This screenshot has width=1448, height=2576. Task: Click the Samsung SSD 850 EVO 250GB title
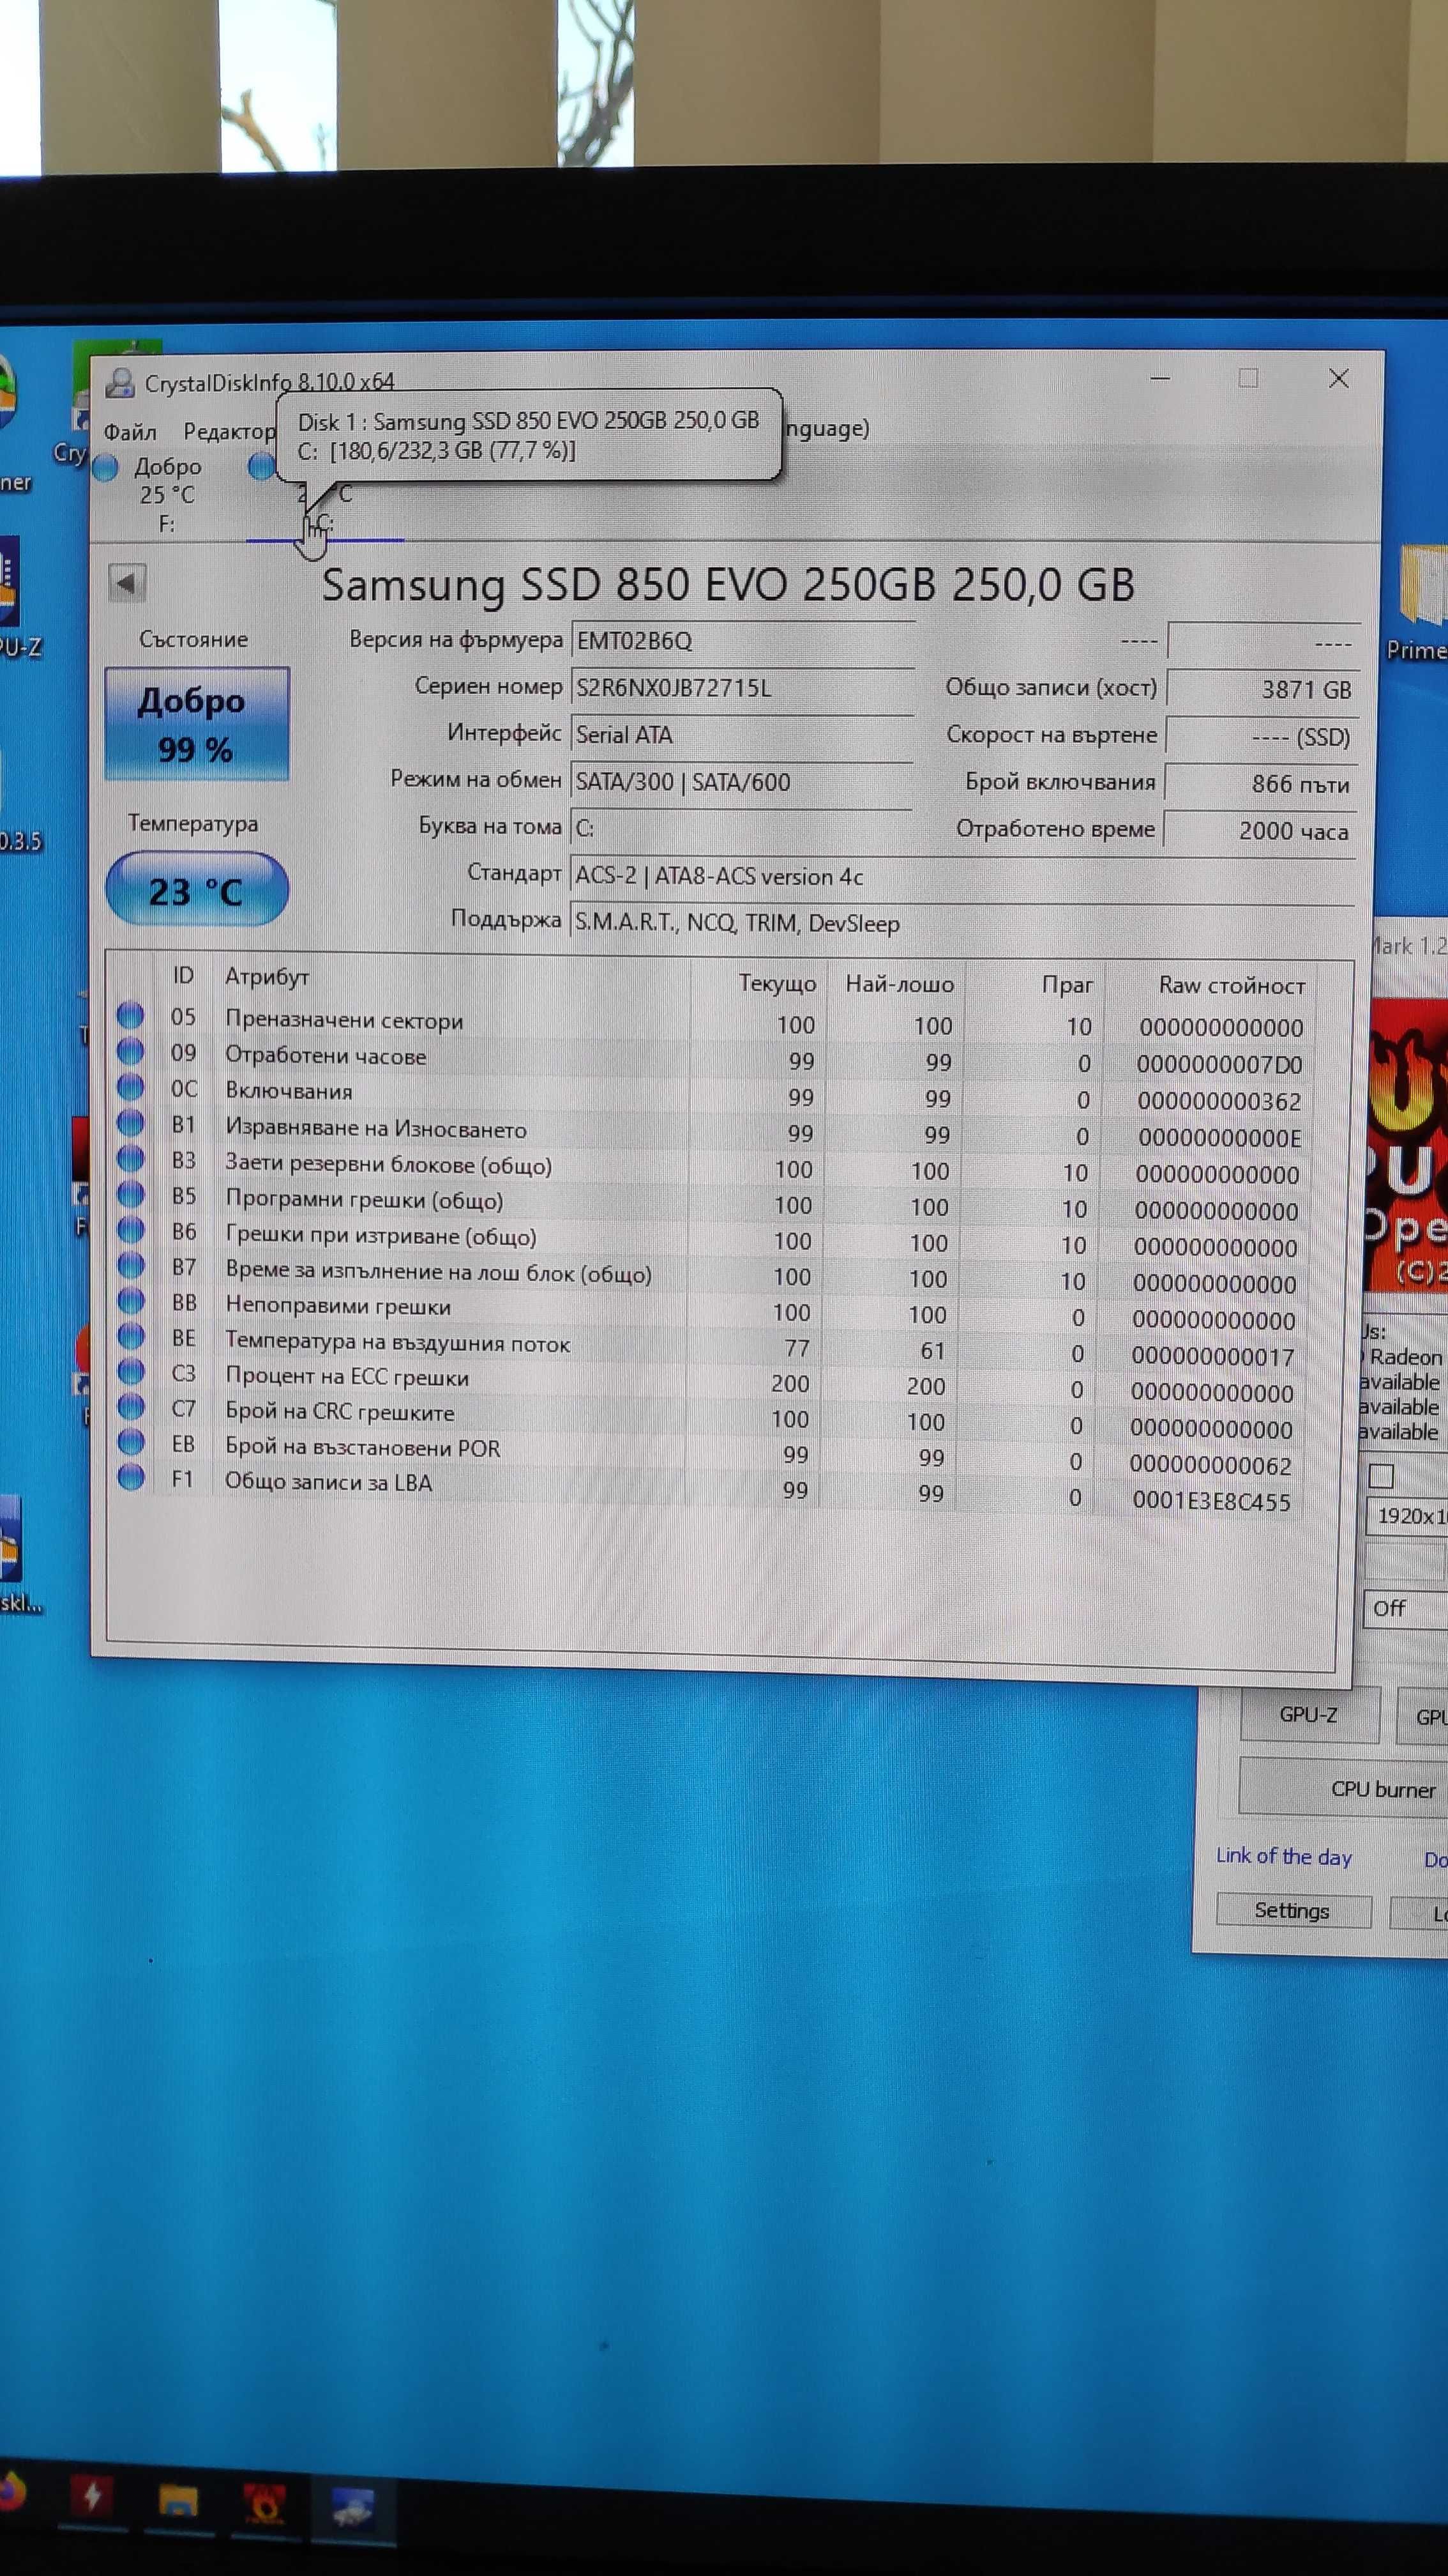(x=727, y=585)
